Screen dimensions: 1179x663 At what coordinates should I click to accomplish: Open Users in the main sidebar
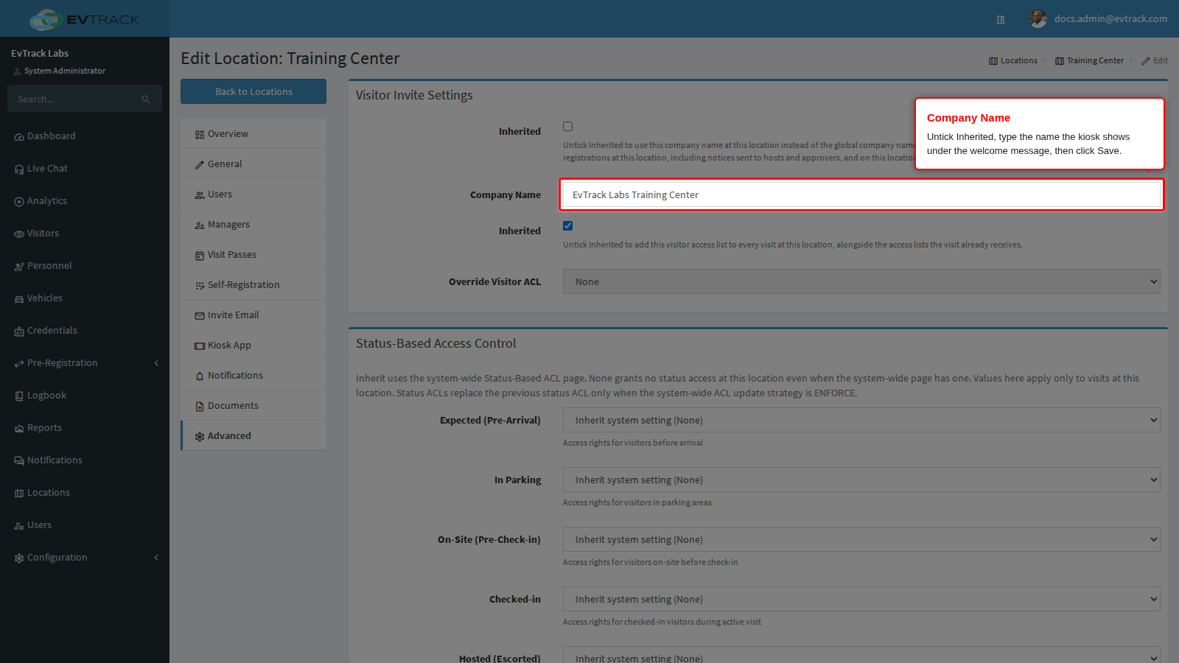pos(85,525)
